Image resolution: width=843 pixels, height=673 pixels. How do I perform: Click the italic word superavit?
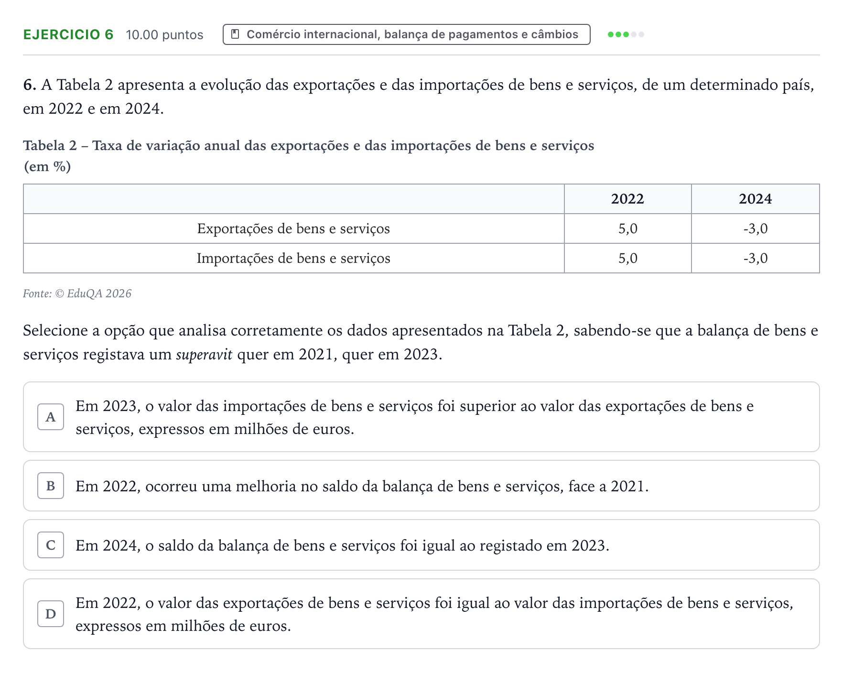pyautogui.click(x=204, y=355)
